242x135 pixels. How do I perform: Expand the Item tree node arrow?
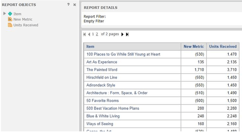(x=5, y=14)
